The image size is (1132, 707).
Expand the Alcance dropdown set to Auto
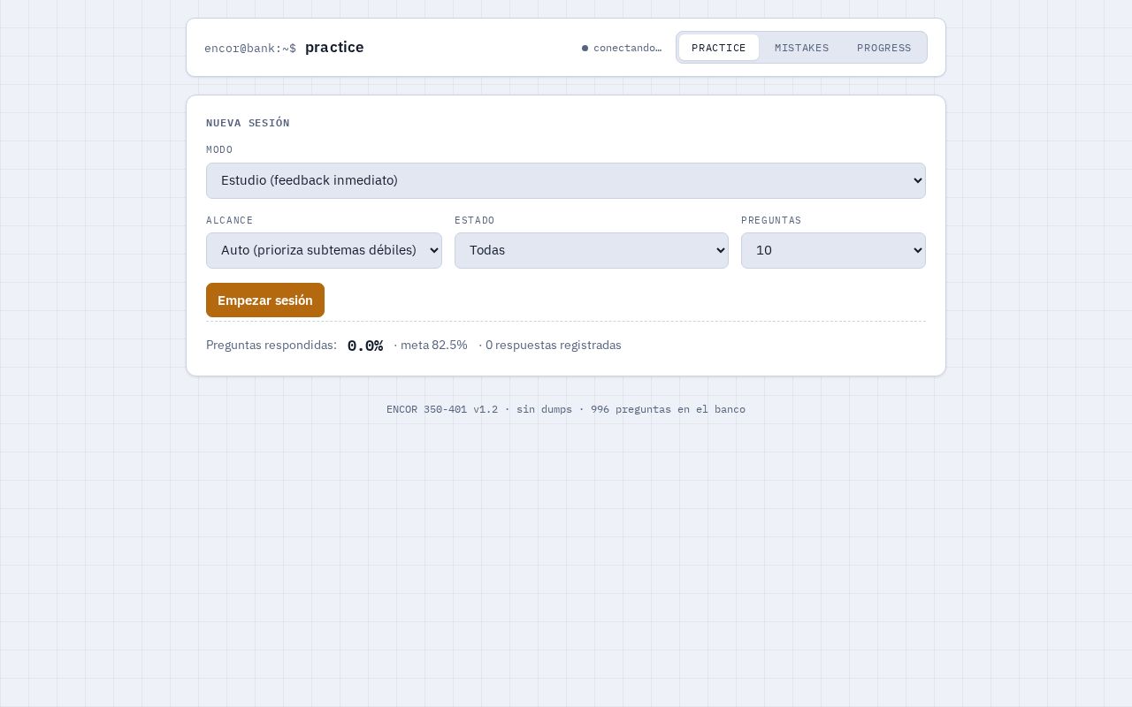point(324,250)
